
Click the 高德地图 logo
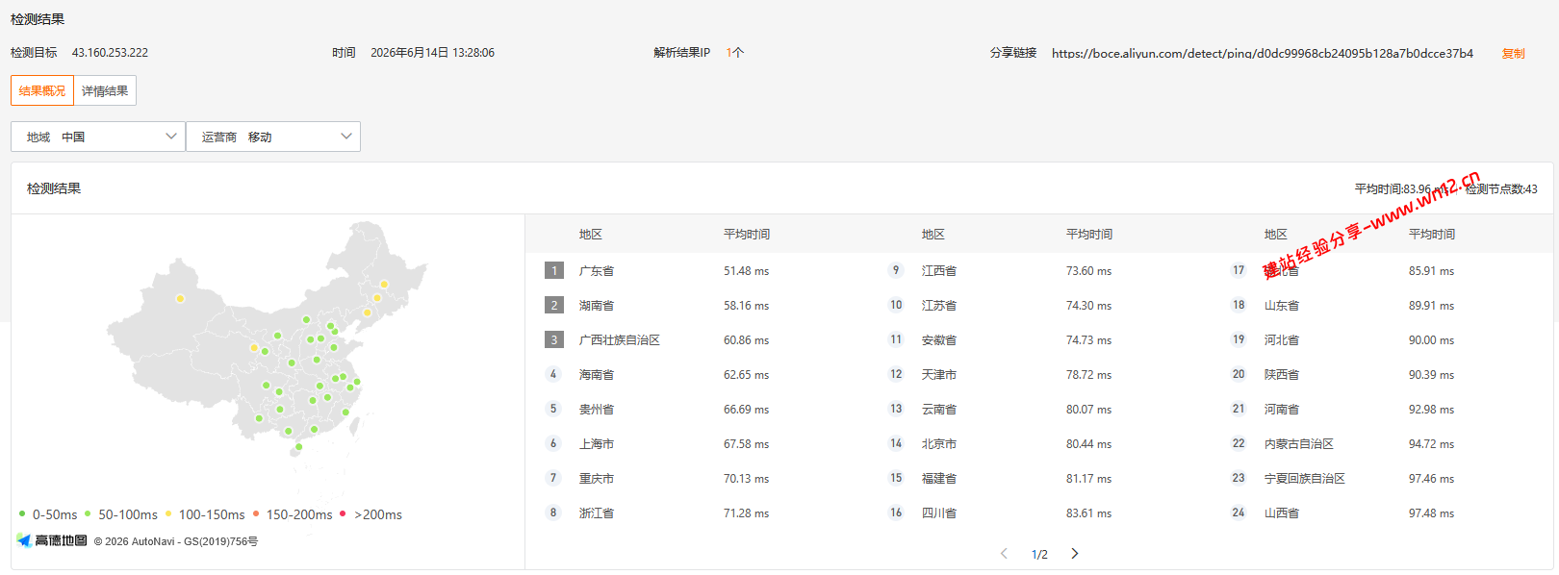pos(52,540)
